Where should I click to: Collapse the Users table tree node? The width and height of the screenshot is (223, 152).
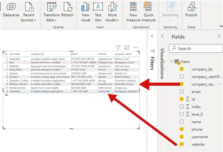[172, 61]
